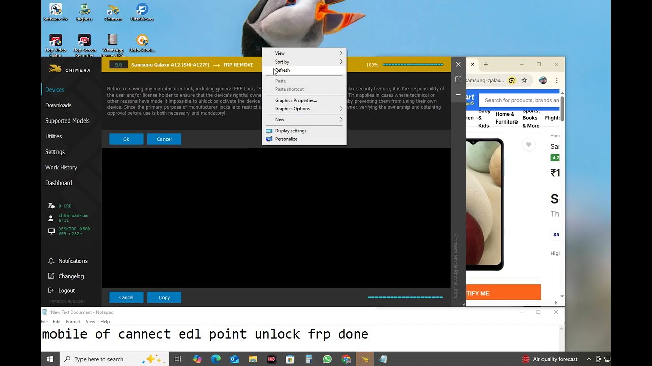The height and width of the screenshot is (366, 652).
Task: Select the iTop Screen Recorder desktop icon
Action: 85,45
